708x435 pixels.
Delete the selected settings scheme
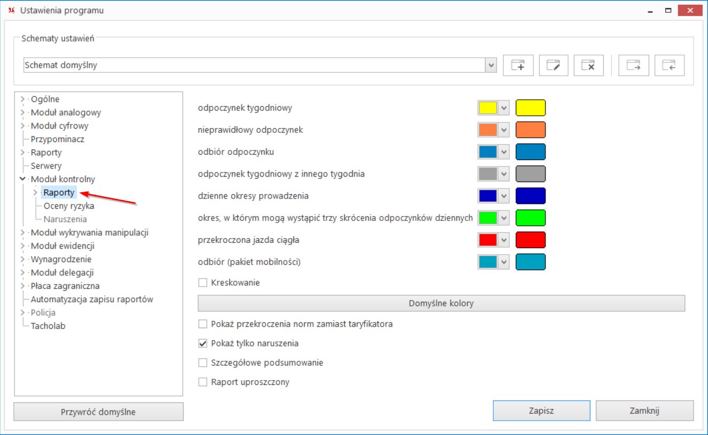tap(589, 66)
